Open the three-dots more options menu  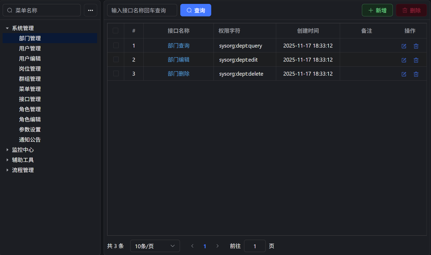(x=90, y=10)
